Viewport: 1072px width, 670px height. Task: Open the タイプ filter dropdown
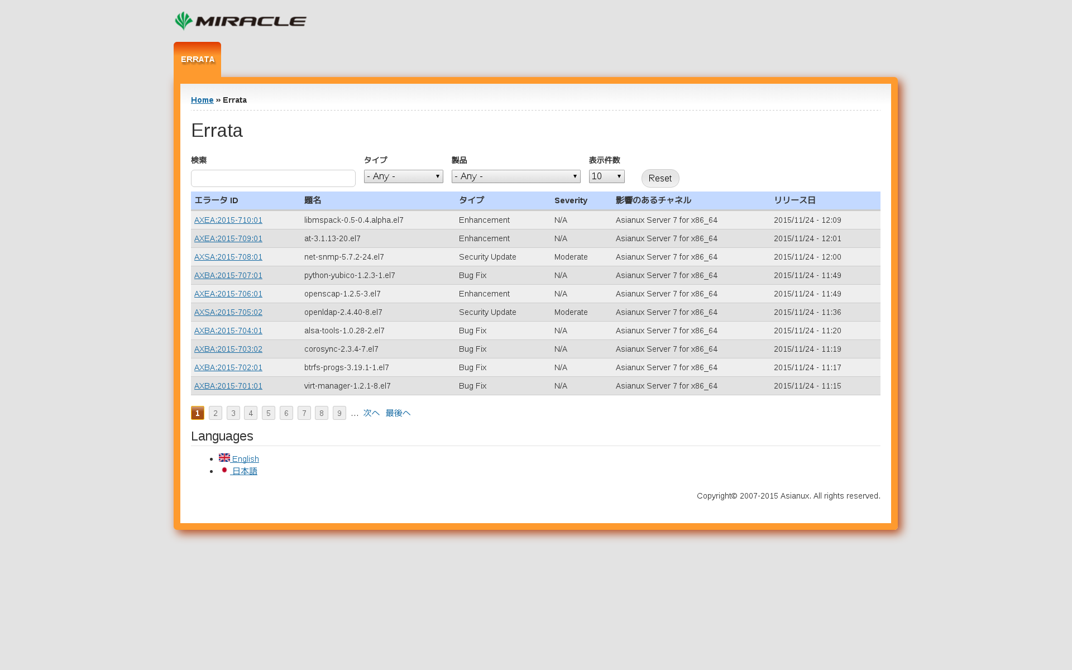[403, 176]
